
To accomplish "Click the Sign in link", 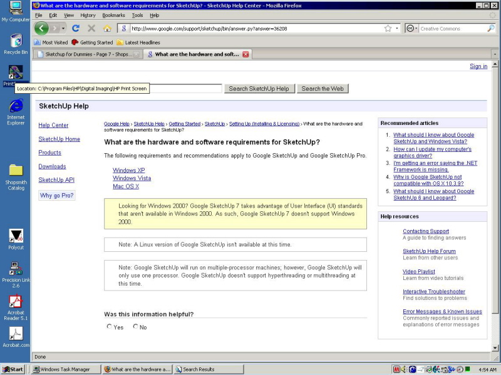I will 478,66.
